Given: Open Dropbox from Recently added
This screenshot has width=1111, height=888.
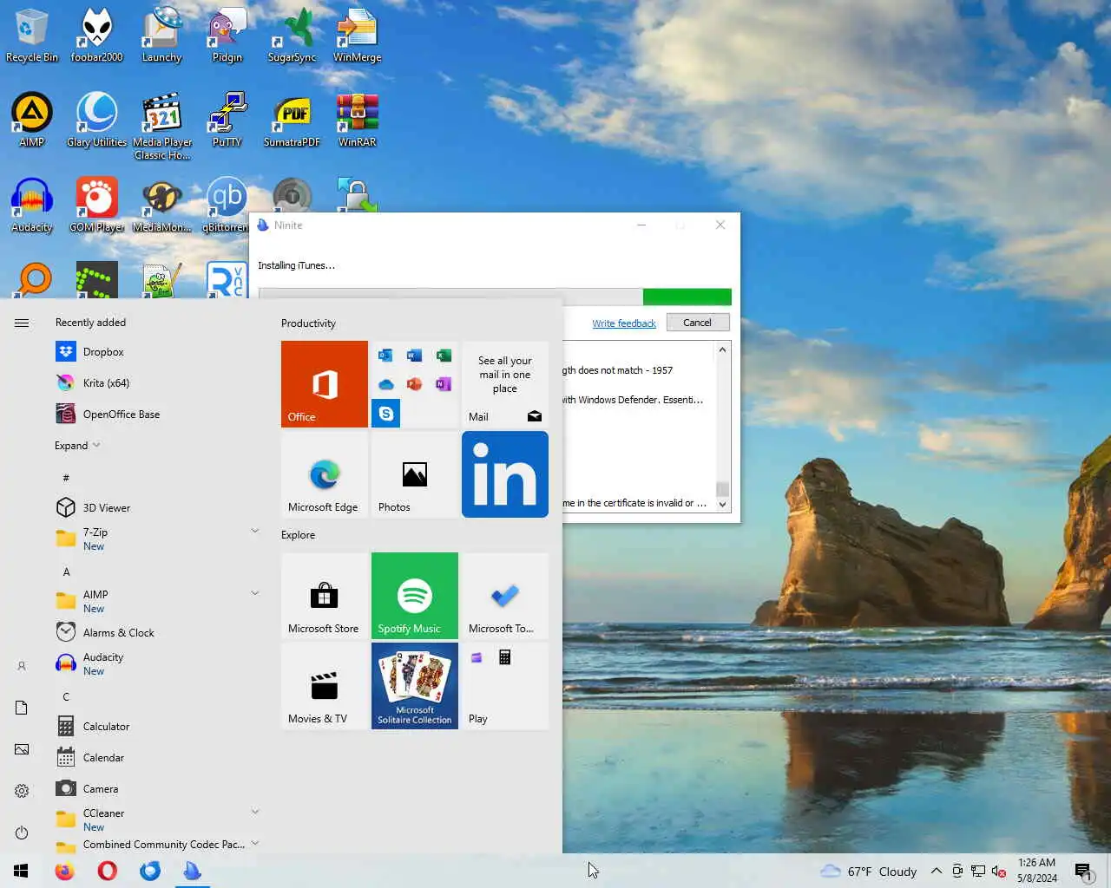Looking at the screenshot, I should [x=156, y=352].
